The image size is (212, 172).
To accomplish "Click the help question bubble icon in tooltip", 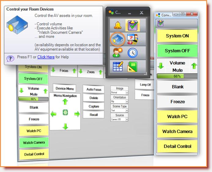I will coord(10,59).
